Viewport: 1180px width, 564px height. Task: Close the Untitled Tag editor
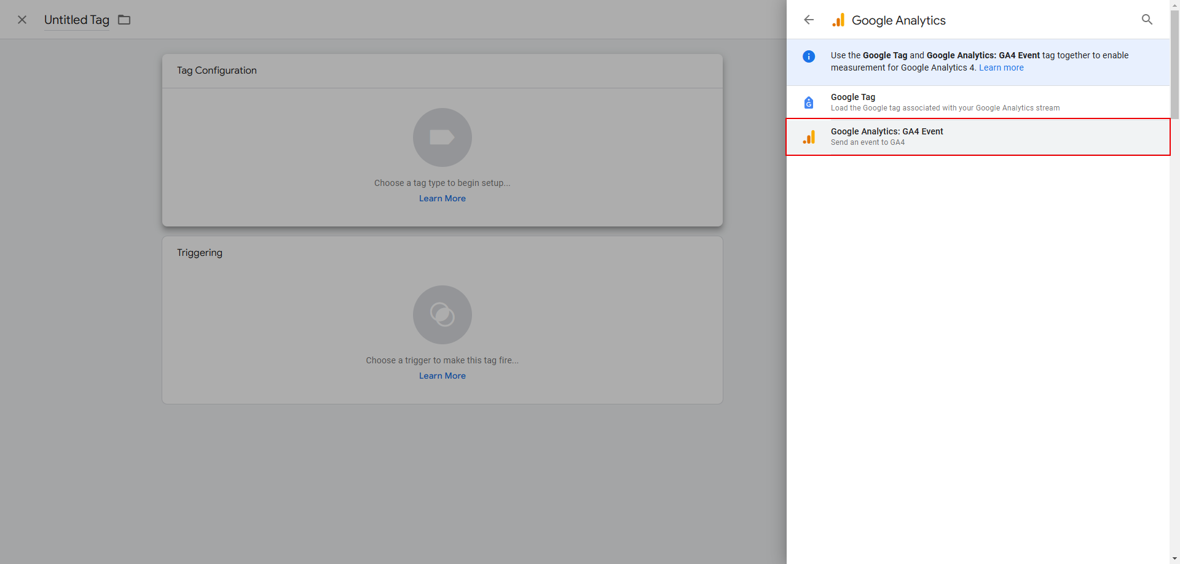point(22,20)
